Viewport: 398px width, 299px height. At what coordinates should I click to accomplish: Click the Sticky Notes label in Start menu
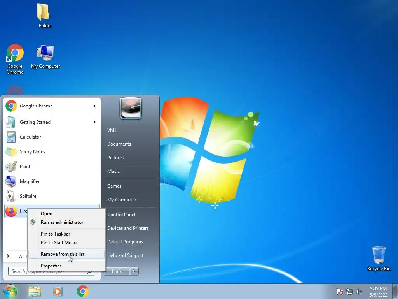pyautogui.click(x=32, y=152)
